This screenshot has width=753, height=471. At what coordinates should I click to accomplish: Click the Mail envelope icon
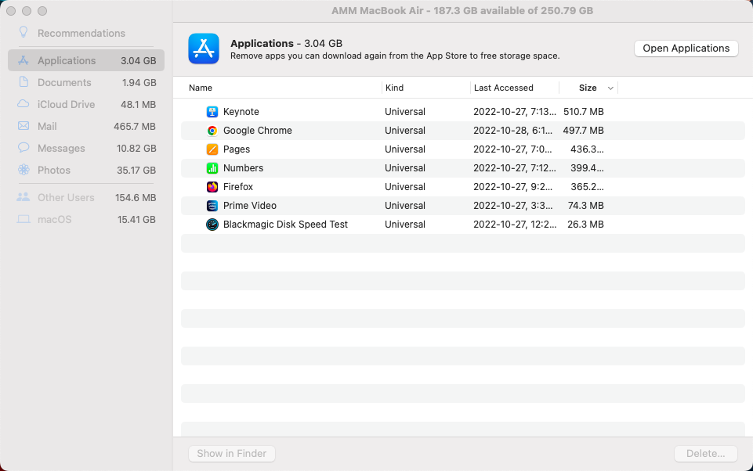click(x=23, y=126)
